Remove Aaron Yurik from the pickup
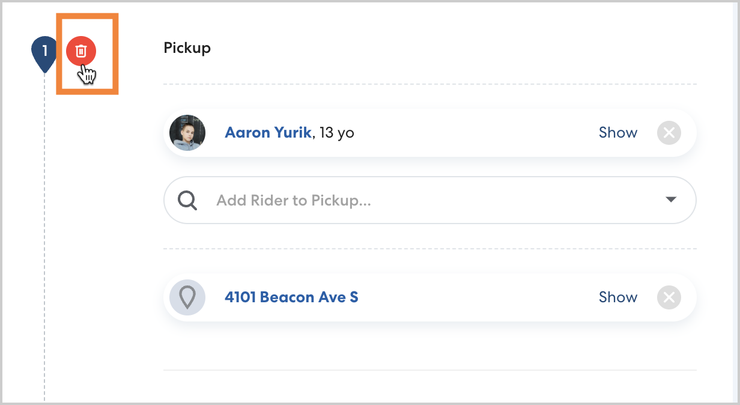740x405 pixels. click(x=669, y=133)
